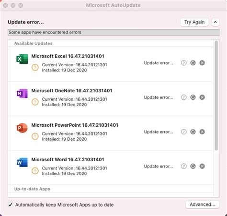Click the PowerPoint row 'Update error...' status
Viewport: 227px width, 216px height.
[x=159, y=132]
